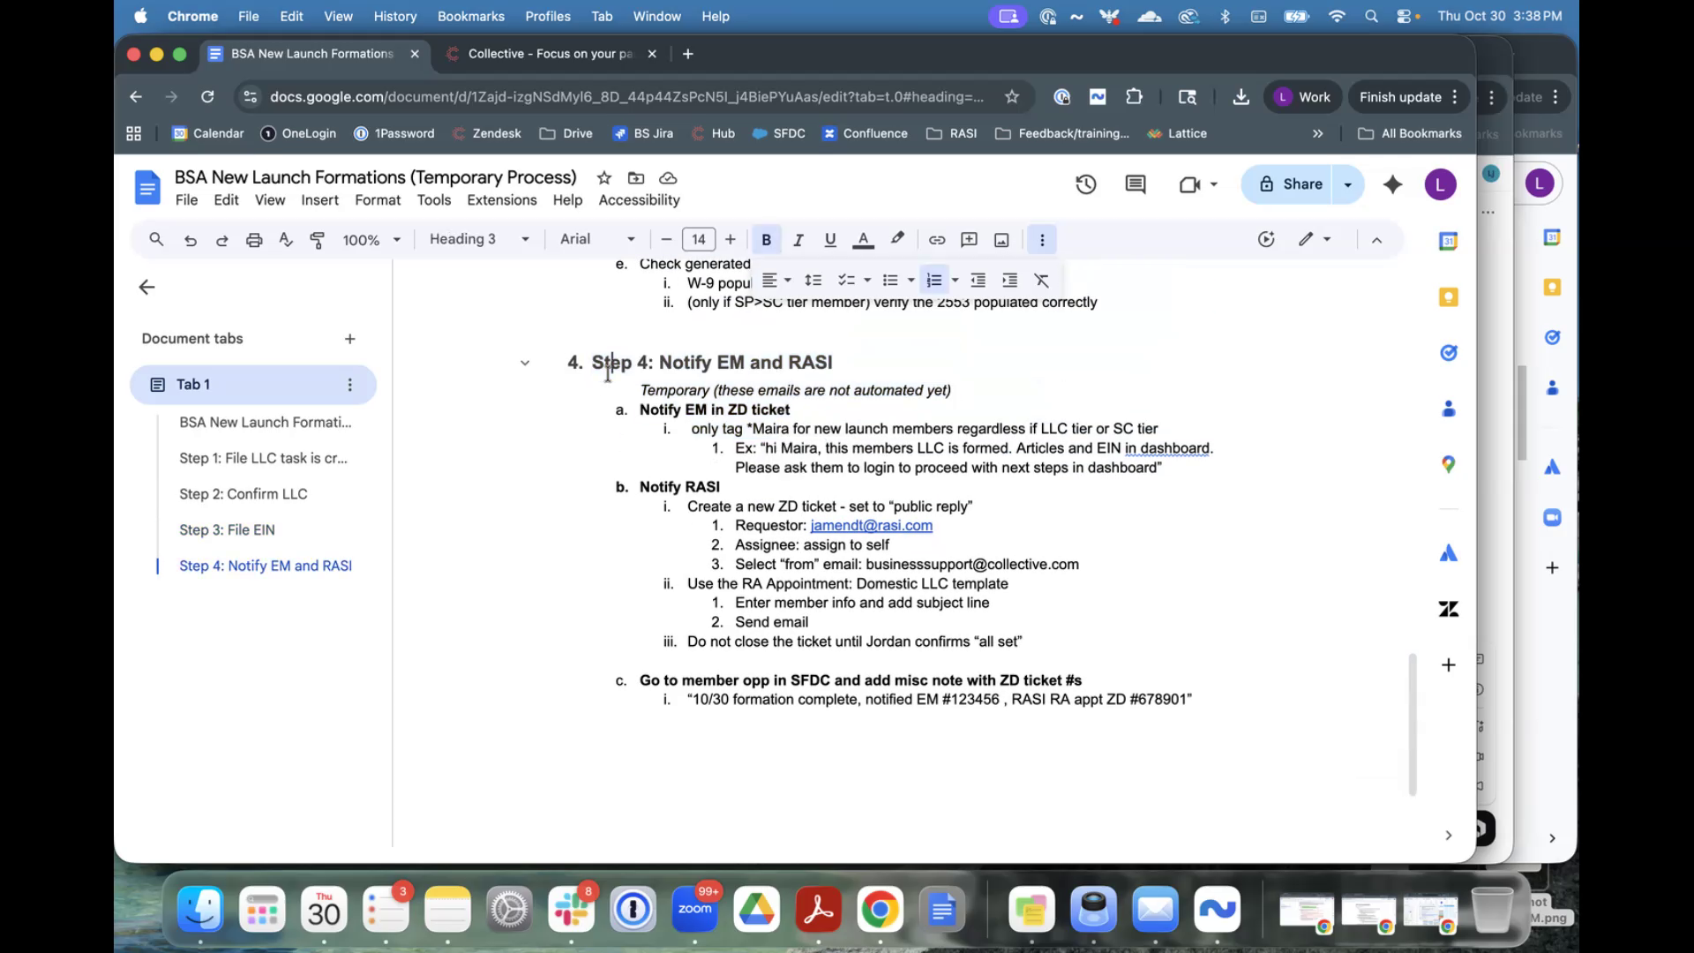
Task: Click the Undo arrow in toolbar
Action: (190, 240)
